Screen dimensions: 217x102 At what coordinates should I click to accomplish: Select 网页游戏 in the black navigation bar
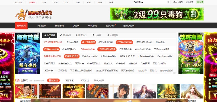pyautogui.click(x=42, y=25)
